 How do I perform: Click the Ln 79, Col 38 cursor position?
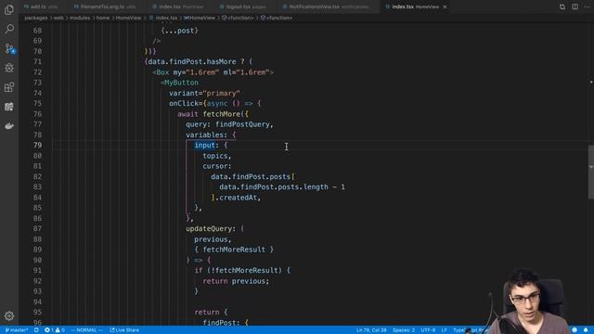[371, 330]
